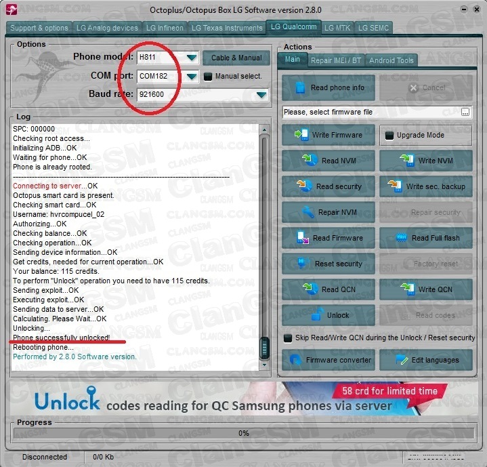Click the firmware file path field
This screenshot has height=467, width=487.
coord(372,112)
